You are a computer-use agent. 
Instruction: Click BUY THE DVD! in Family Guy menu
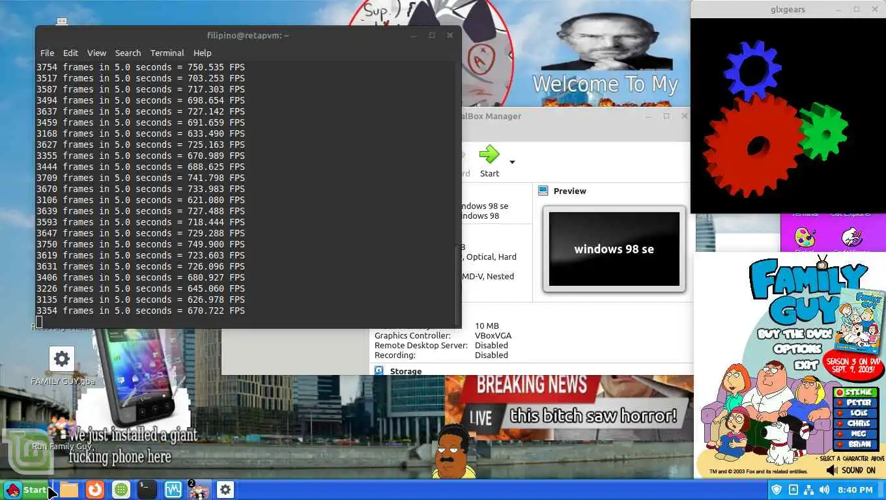pos(795,334)
